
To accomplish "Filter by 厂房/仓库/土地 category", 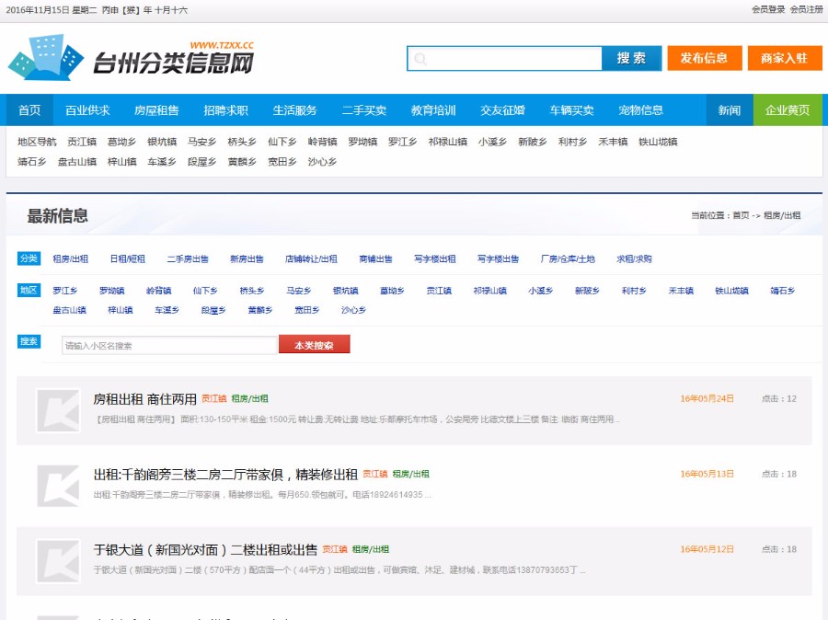I will [569, 258].
